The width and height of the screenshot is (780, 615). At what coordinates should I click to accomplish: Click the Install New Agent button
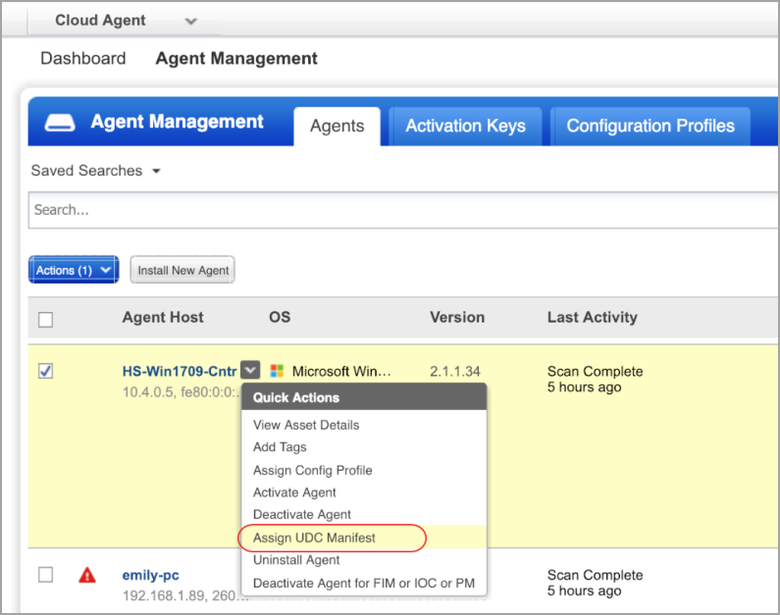[182, 270]
